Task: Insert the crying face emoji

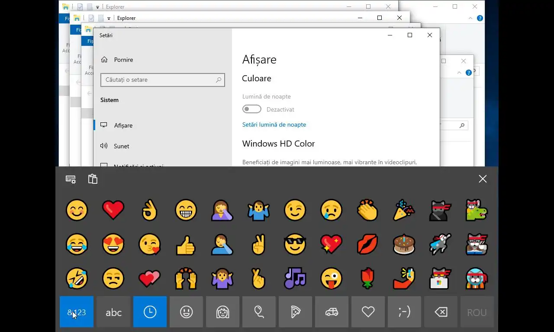Action: coord(331,211)
